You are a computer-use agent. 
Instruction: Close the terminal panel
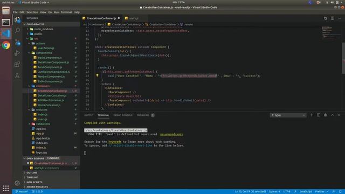point(339,115)
